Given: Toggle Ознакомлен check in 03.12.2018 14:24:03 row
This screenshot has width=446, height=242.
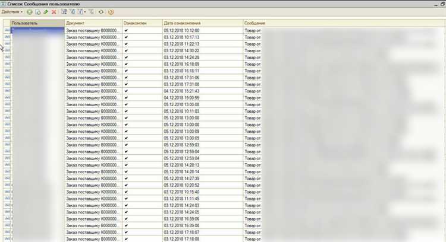Looking at the screenshot, I should pos(126,205).
